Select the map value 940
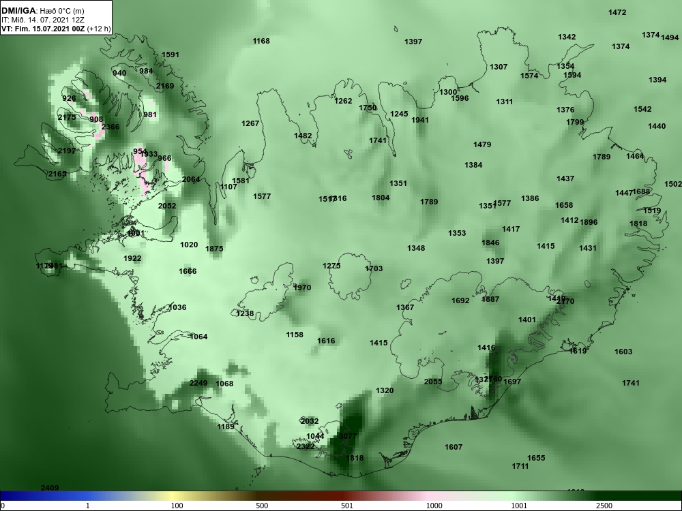This screenshot has width=682, height=511. point(119,73)
